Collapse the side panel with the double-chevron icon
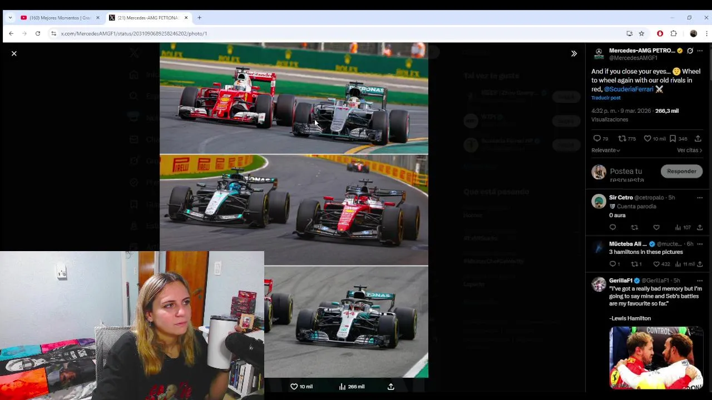The width and height of the screenshot is (712, 400). pos(574,53)
